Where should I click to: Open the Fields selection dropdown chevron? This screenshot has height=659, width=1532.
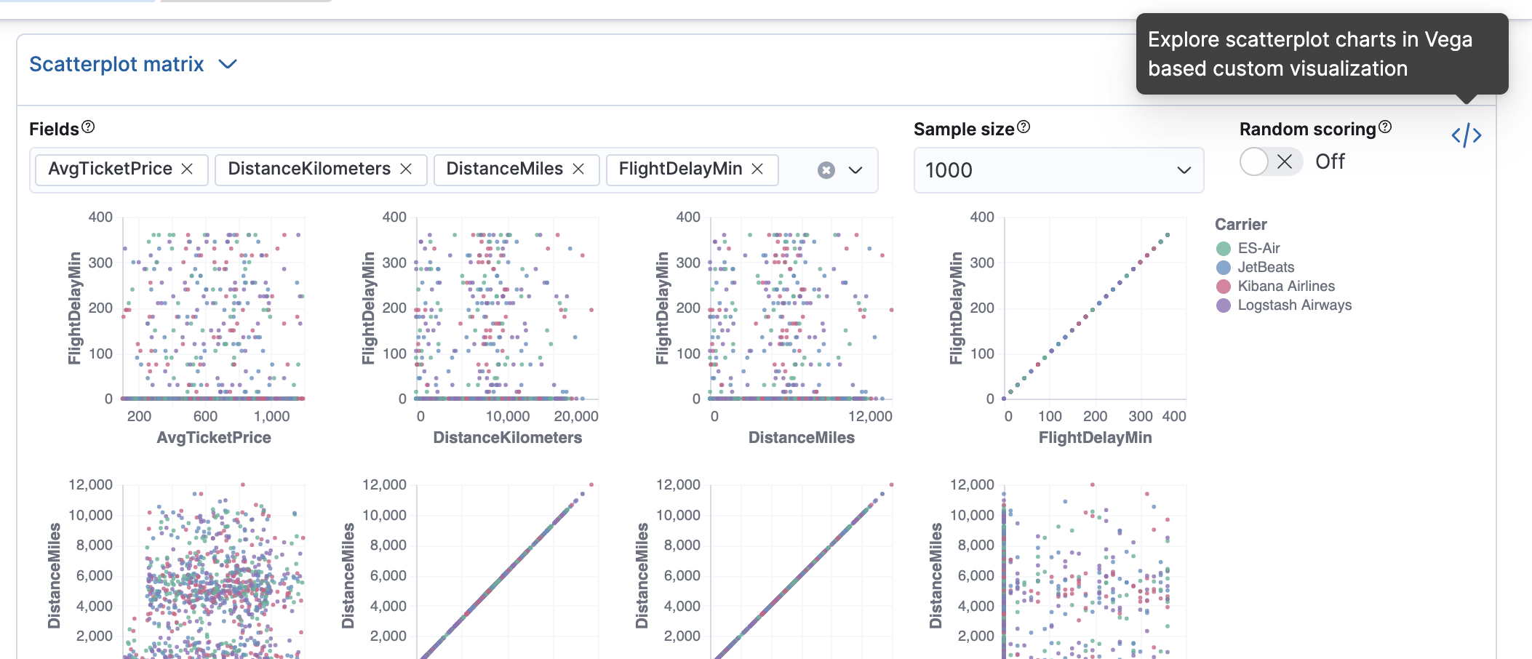click(854, 169)
